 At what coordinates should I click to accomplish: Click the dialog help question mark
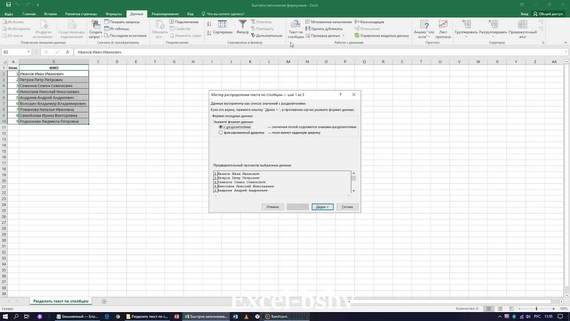(x=340, y=95)
